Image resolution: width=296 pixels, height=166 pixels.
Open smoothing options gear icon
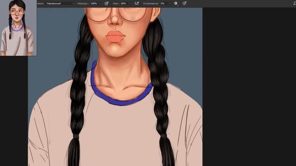pos(176,3)
